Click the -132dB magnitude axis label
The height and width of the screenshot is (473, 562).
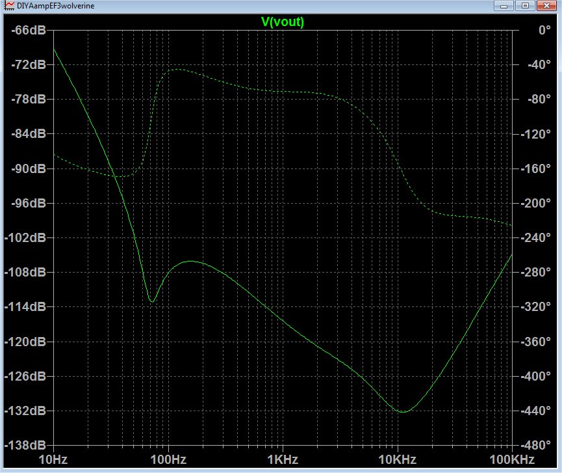pyautogui.click(x=25, y=411)
